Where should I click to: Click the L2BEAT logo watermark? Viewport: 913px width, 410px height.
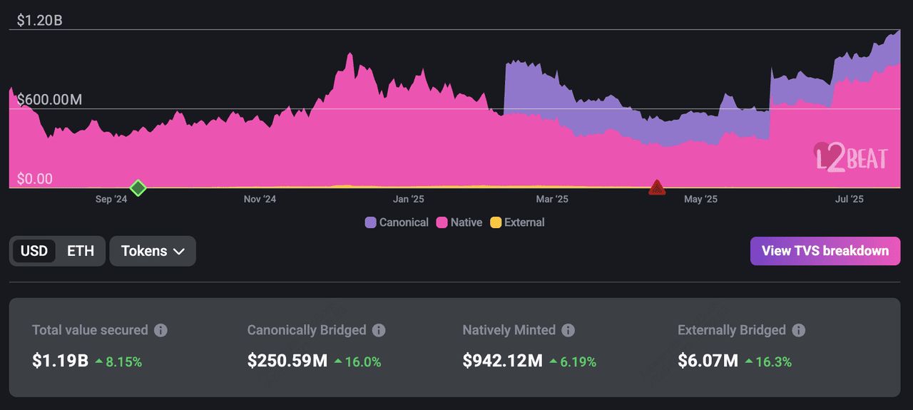850,157
